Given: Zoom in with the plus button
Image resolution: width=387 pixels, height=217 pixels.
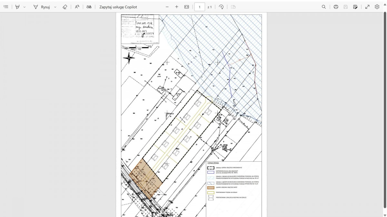Looking at the screenshot, I should pyautogui.click(x=177, y=7).
